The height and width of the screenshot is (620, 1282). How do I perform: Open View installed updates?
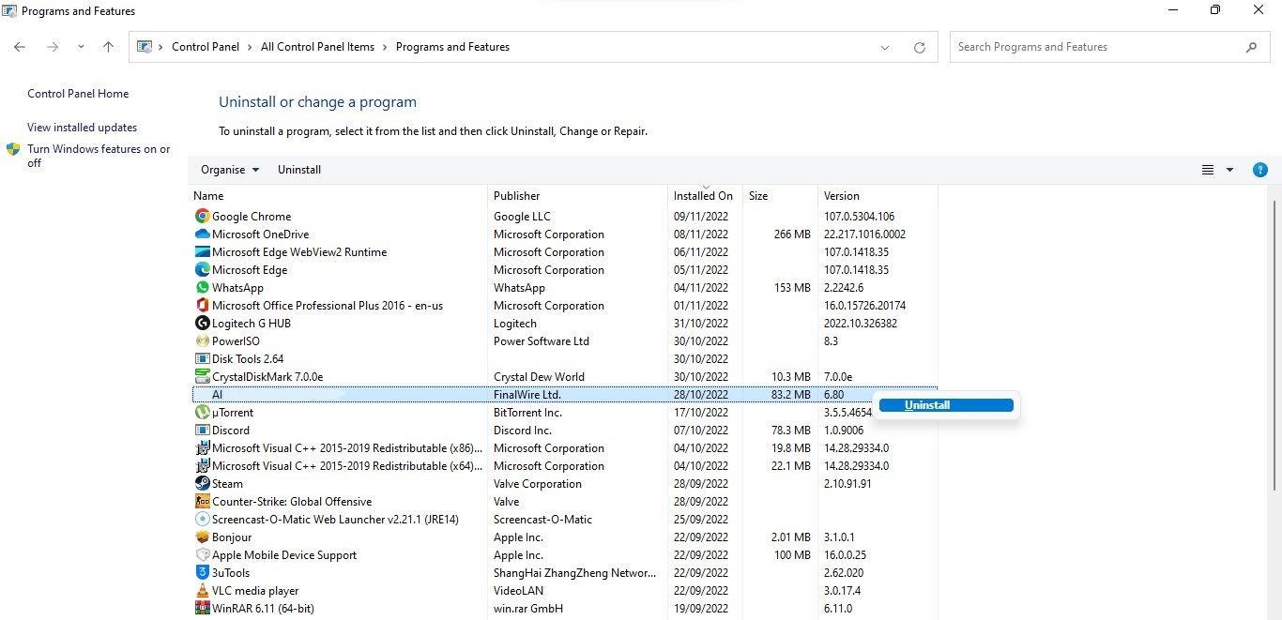[x=82, y=127]
